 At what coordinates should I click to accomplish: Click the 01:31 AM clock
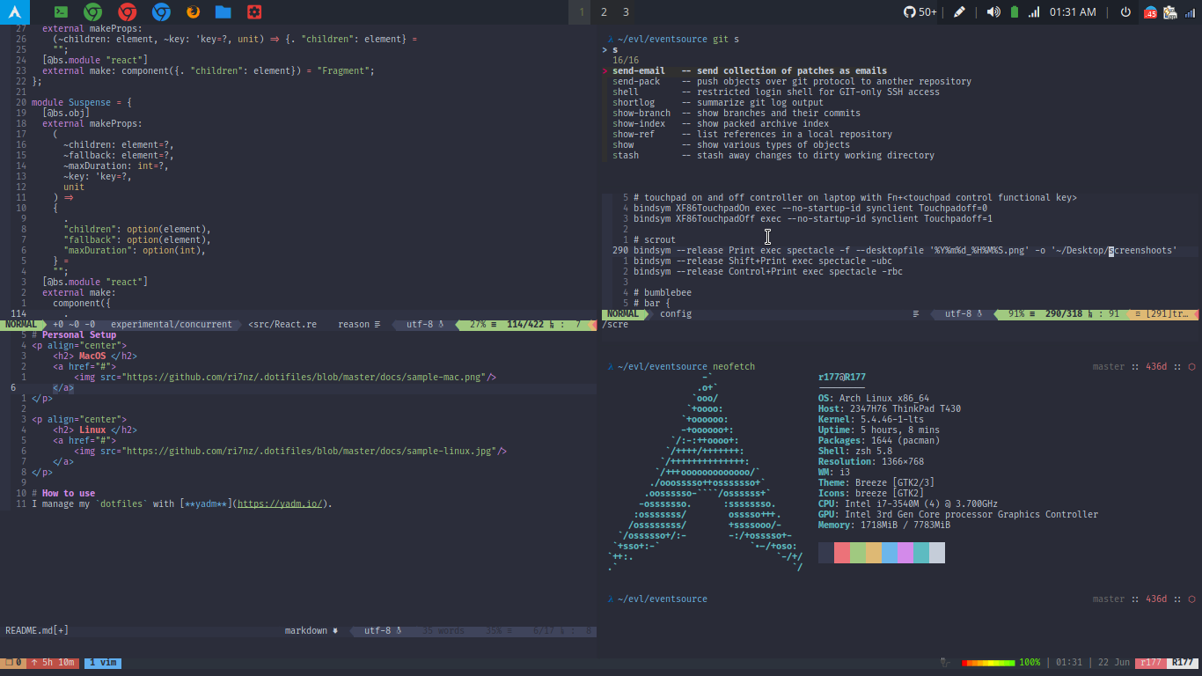point(1073,11)
